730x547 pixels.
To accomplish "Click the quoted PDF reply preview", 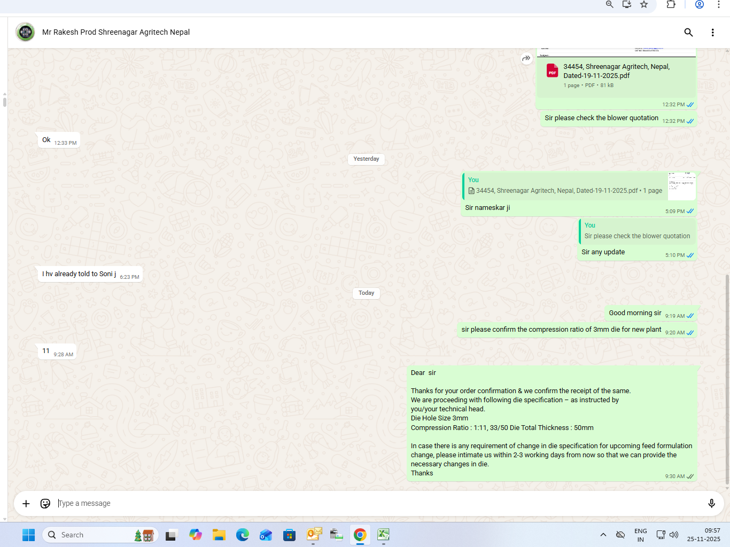I will (x=564, y=186).
